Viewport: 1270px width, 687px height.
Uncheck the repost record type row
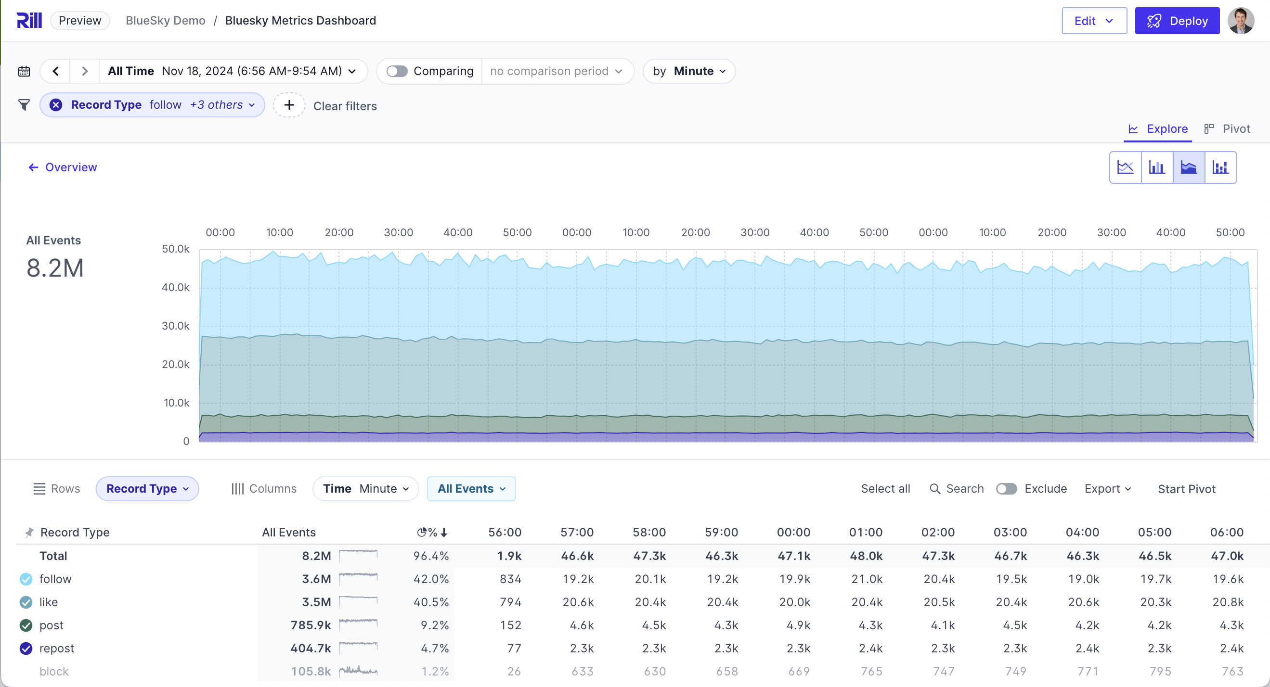[26, 649]
